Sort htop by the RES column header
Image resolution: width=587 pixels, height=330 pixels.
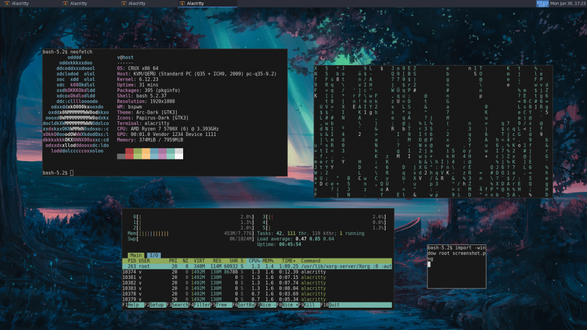(217, 261)
